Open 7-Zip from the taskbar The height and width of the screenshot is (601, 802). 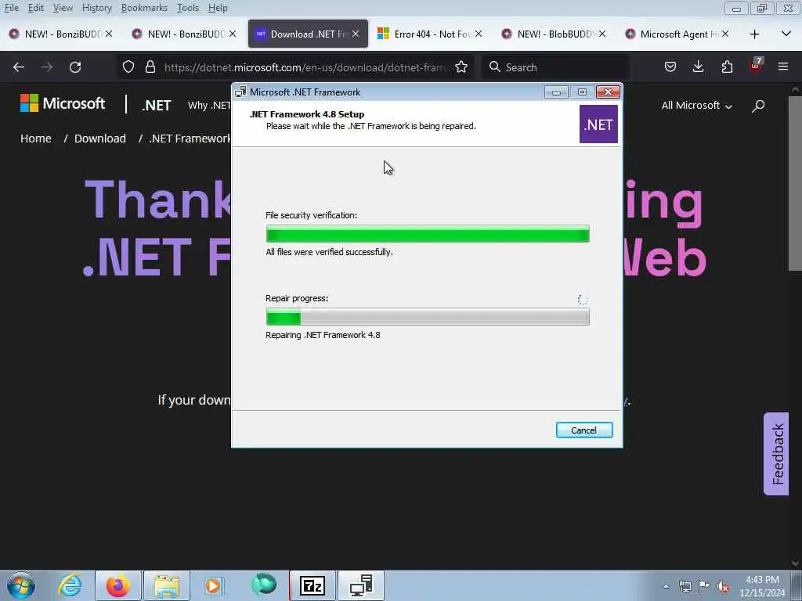coord(312,585)
